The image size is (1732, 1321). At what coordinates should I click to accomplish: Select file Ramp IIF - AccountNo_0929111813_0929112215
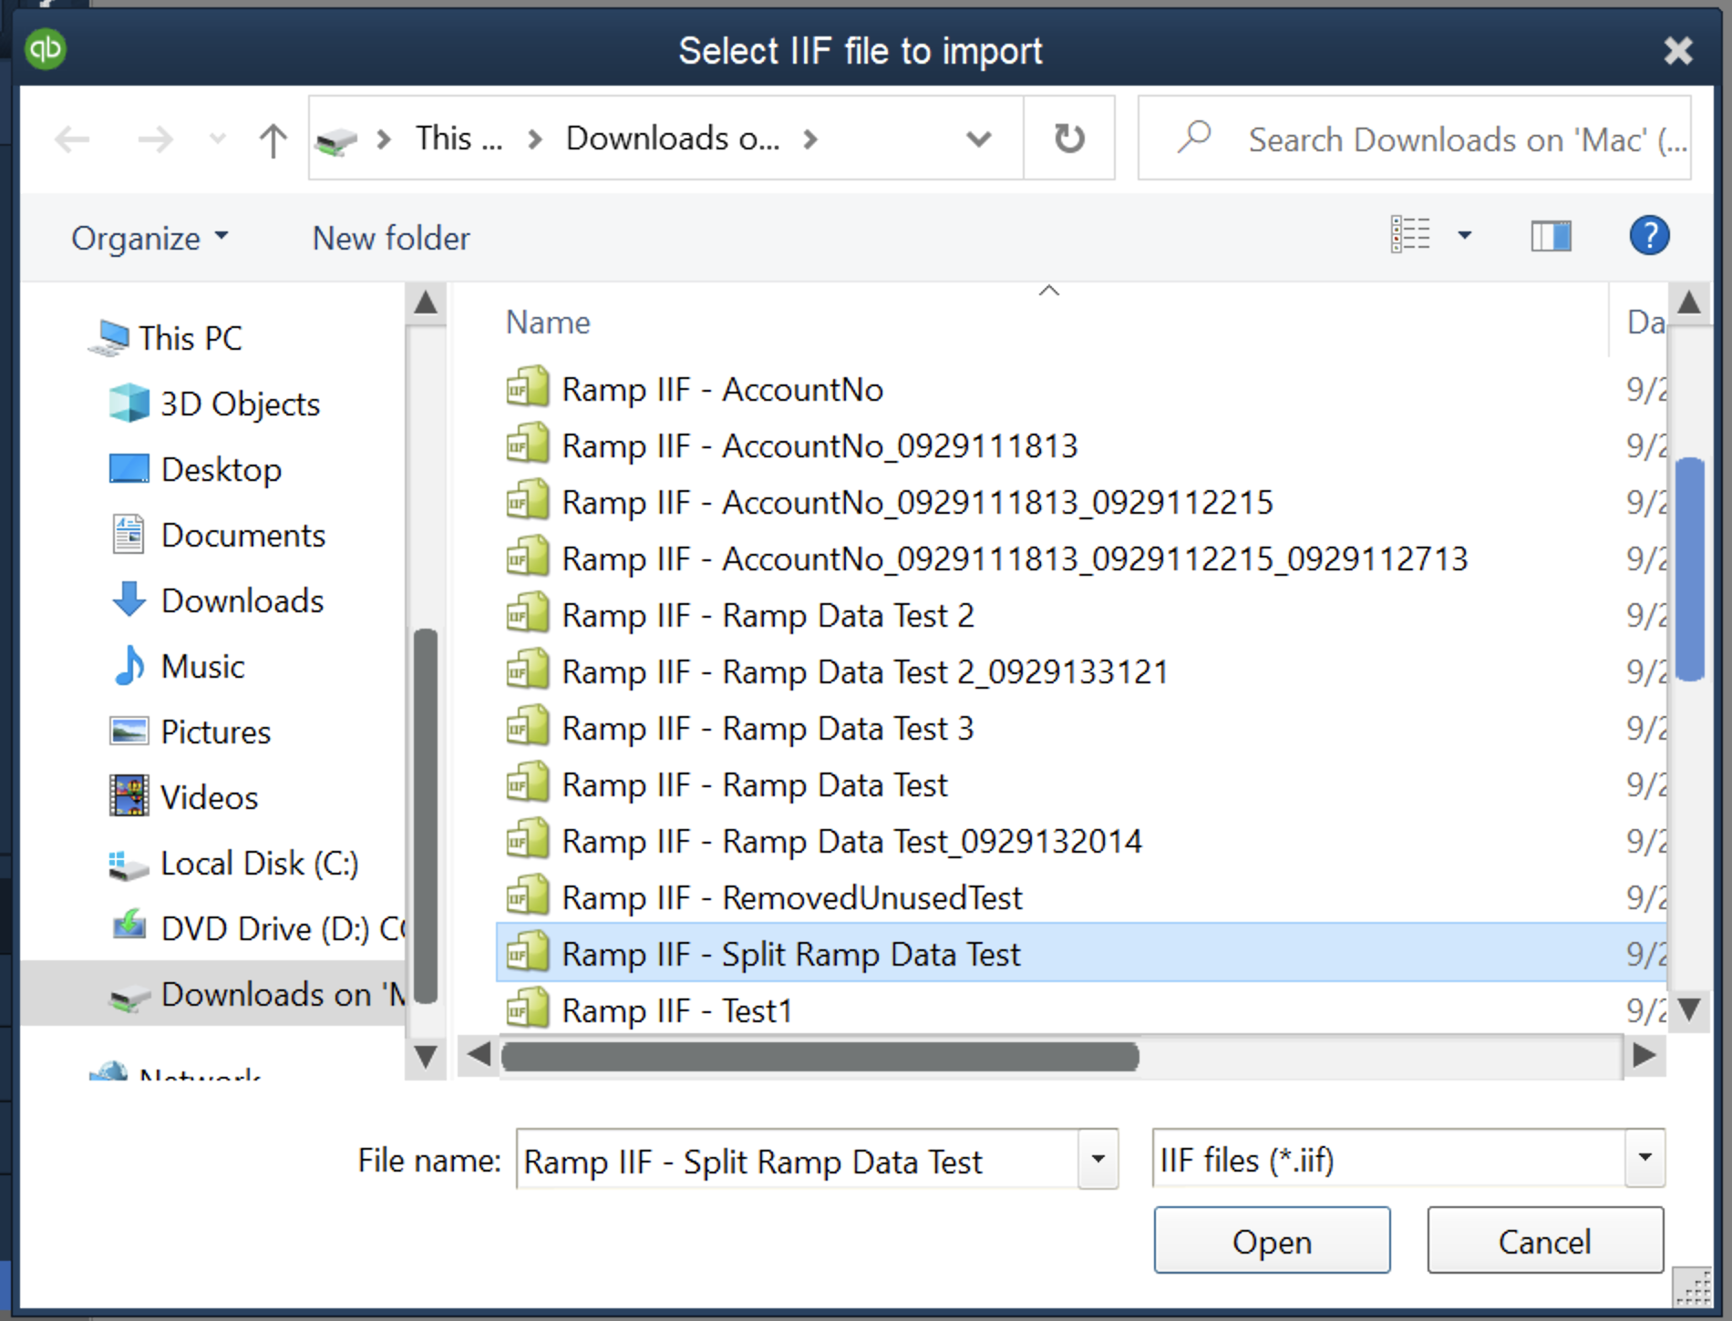[x=889, y=502]
